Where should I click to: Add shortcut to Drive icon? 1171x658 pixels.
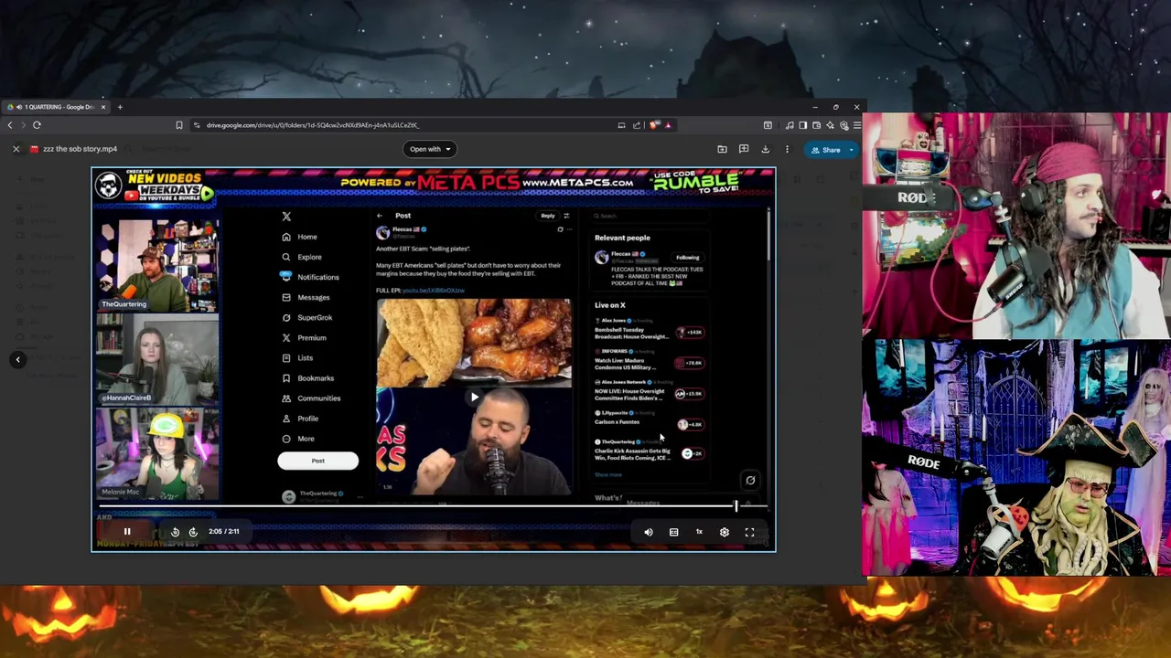pos(722,149)
